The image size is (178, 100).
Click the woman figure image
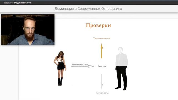[x=60, y=68]
